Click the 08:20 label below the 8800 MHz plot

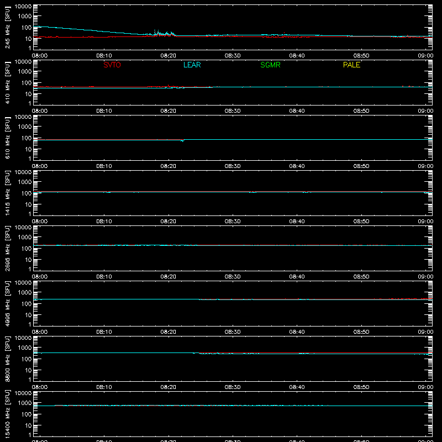pyautogui.click(x=169, y=387)
